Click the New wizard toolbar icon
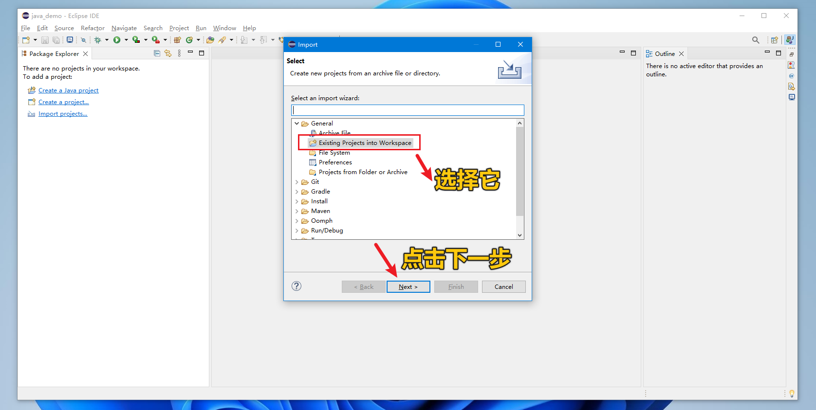This screenshot has width=816, height=410. 26,40
